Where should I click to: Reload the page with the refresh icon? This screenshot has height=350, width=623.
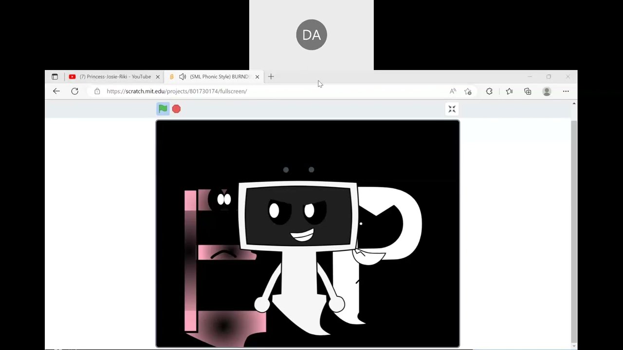74,91
